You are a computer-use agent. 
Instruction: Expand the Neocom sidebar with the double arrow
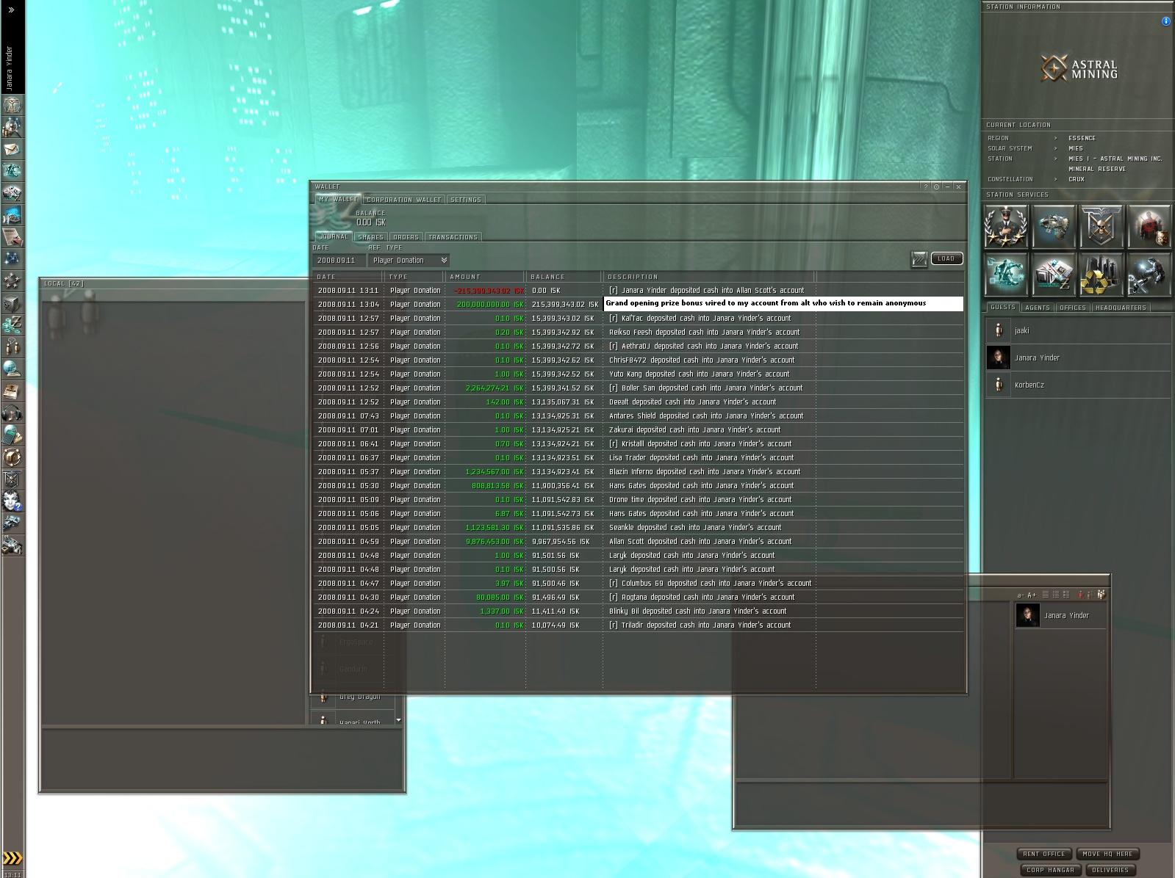(x=11, y=10)
